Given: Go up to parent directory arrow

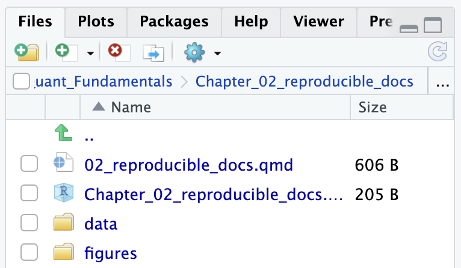Looking at the screenshot, I should tap(63, 133).
